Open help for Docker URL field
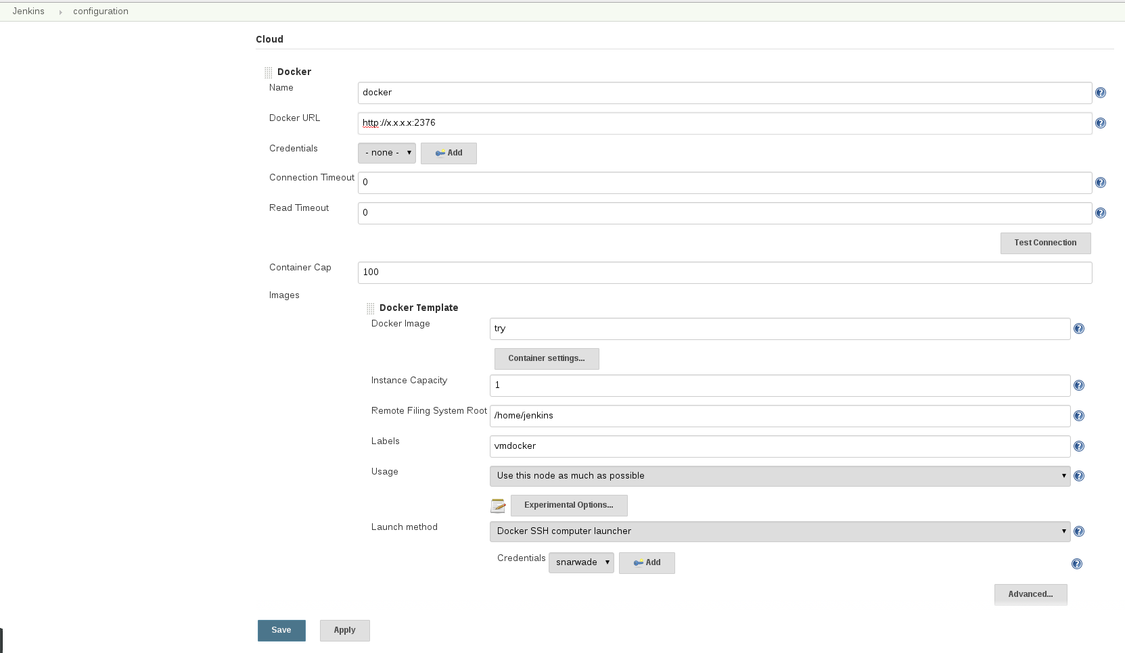Screen dimensions: 1125x653 coord(1101,123)
